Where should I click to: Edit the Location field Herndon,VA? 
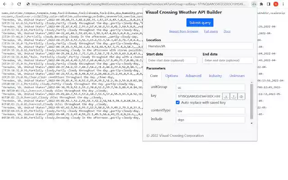point(200,46)
